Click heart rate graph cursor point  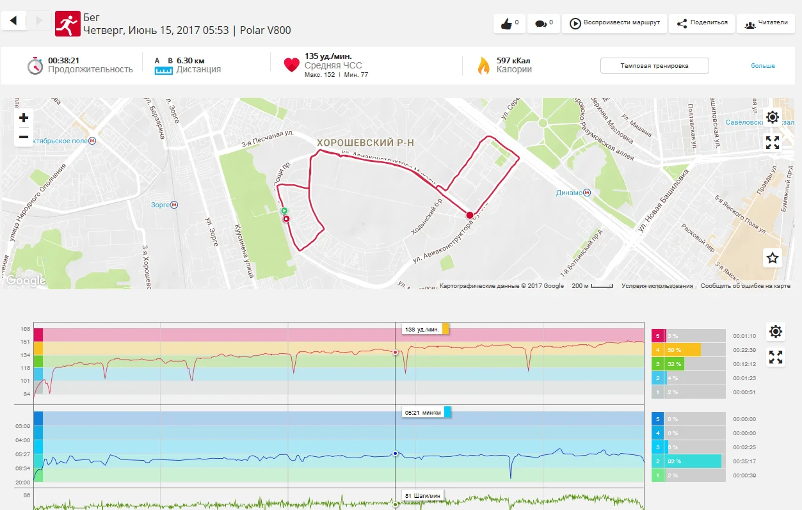[395, 352]
